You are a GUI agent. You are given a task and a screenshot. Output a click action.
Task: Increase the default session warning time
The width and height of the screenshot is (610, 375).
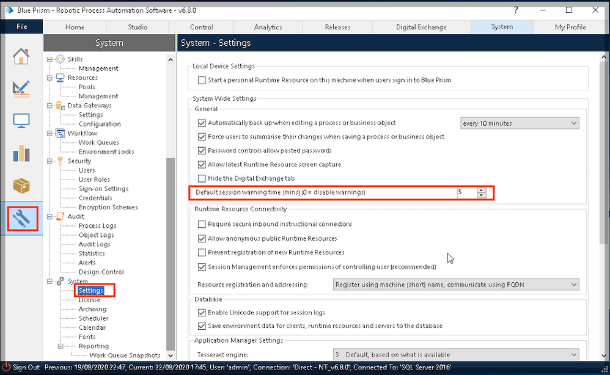point(482,190)
